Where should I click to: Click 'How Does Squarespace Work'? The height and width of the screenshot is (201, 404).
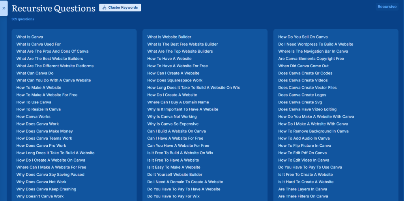click(x=175, y=81)
